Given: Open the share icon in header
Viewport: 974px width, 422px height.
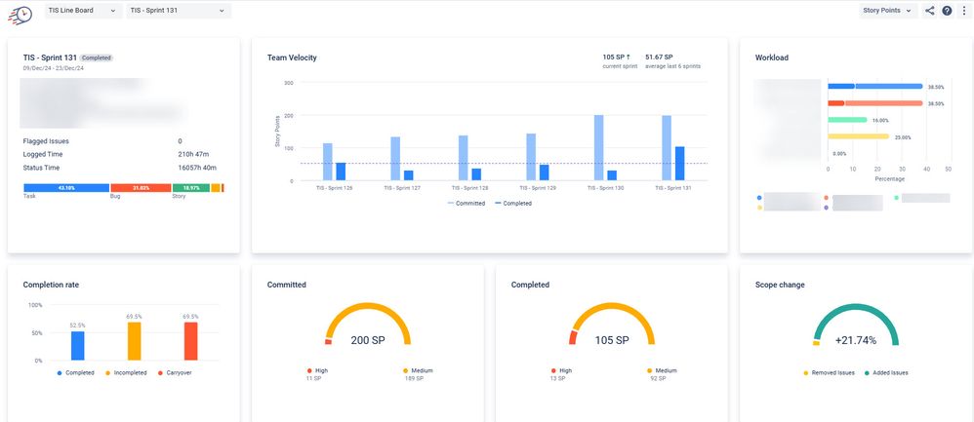Looking at the screenshot, I should coord(929,11).
